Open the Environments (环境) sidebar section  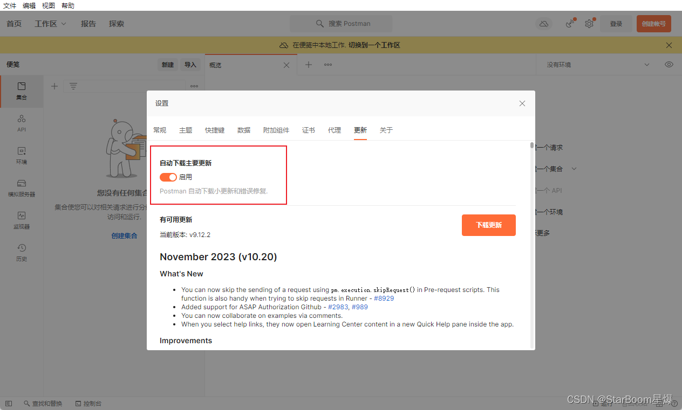tap(22, 156)
